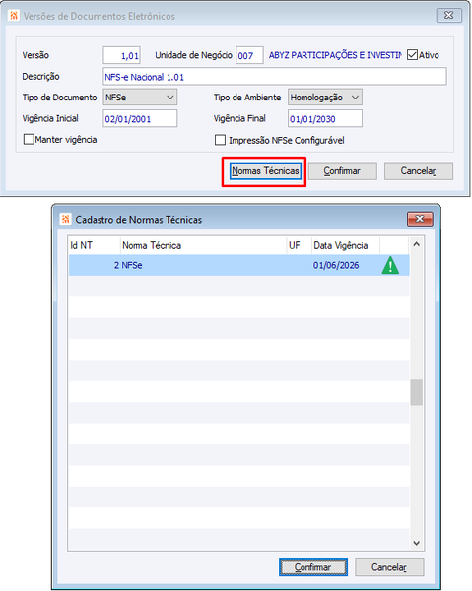Open the Tipo de Documento dropdown

point(140,98)
